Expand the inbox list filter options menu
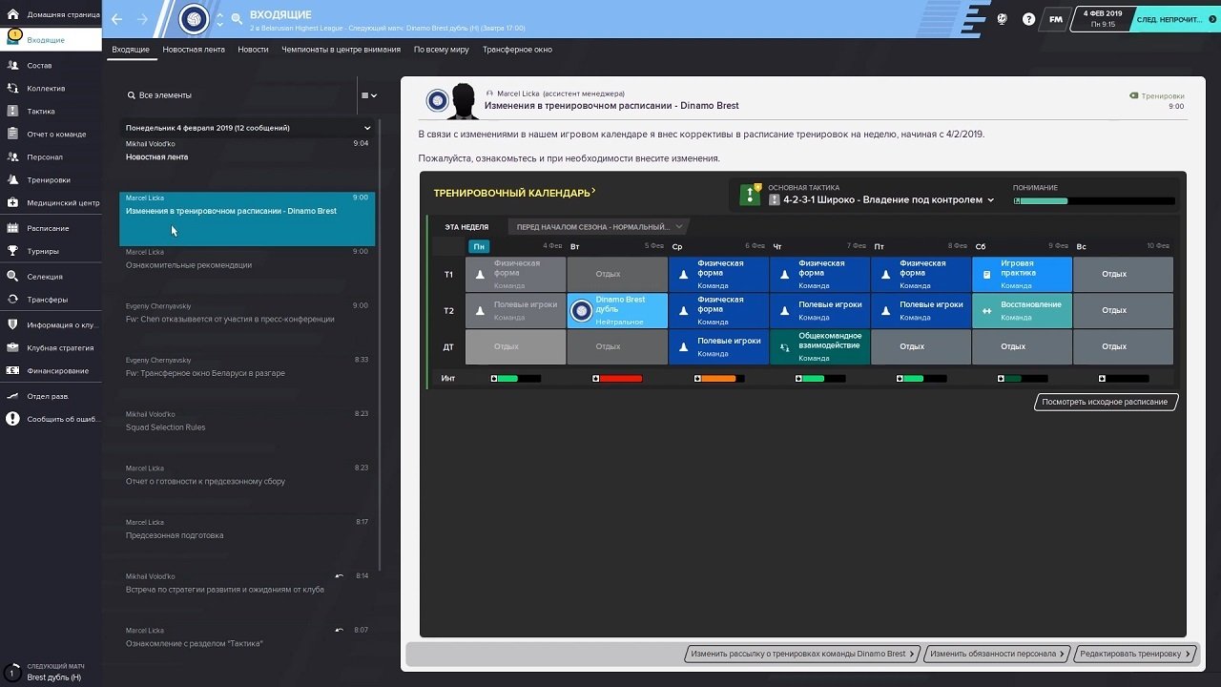 tap(368, 95)
